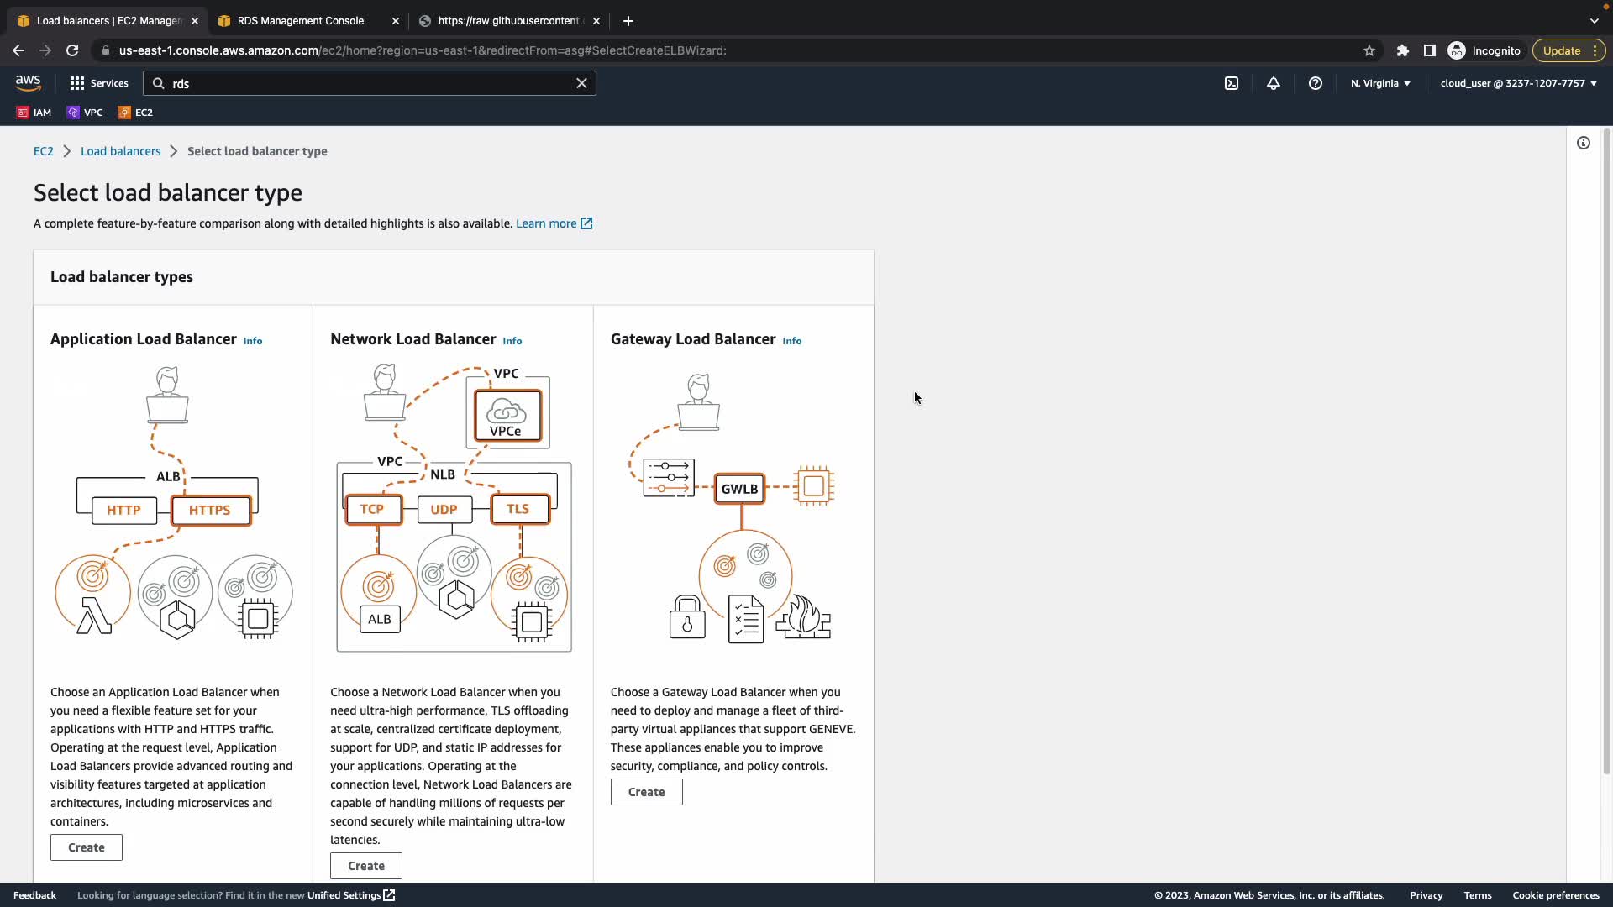Click in the AWS search field

coord(370,83)
